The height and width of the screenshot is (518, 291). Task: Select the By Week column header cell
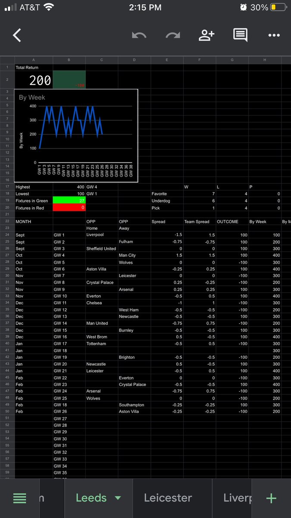click(265, 221)
